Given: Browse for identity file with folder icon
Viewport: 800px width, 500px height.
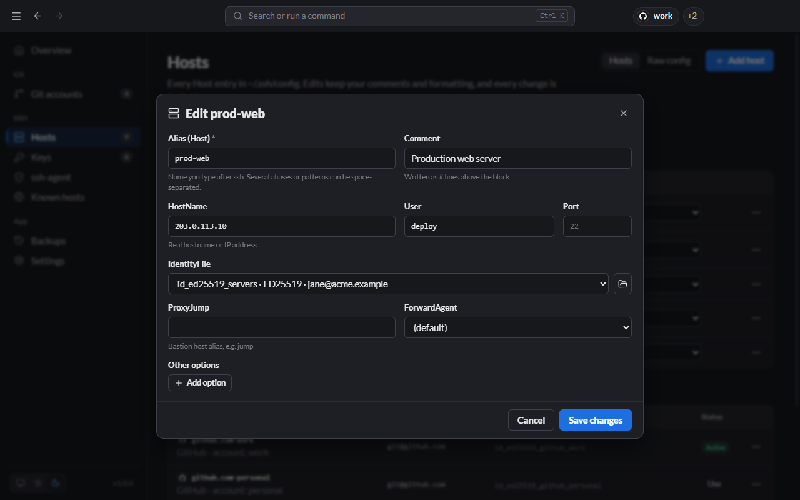Looking at the screenshot, I should click(622, 284).
